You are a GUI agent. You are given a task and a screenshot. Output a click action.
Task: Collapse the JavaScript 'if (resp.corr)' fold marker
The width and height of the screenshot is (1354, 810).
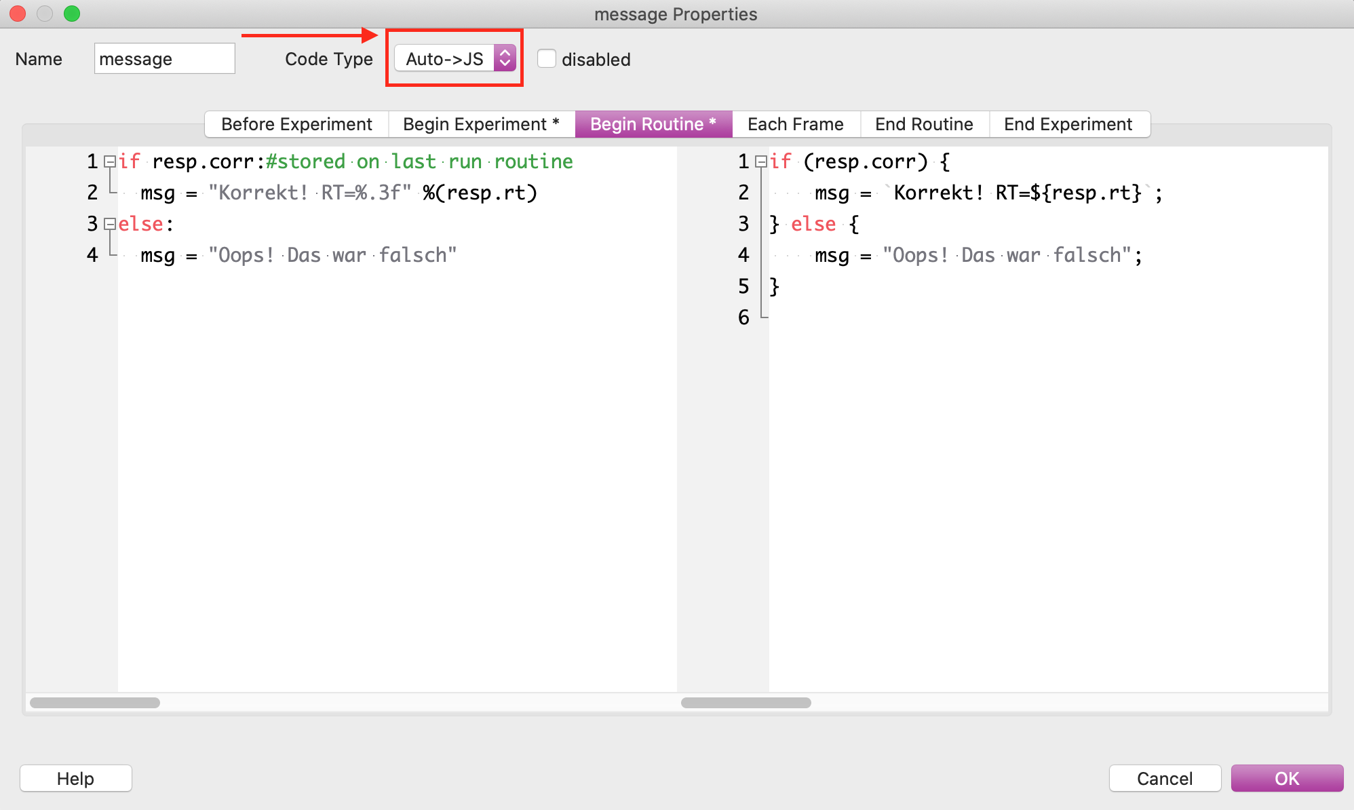[761, 161]
